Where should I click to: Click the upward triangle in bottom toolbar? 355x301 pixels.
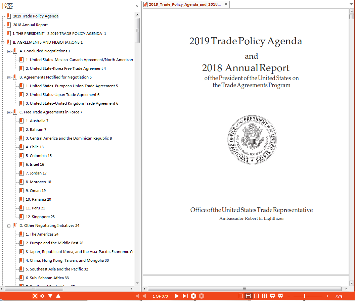click(x=58, y=296)
